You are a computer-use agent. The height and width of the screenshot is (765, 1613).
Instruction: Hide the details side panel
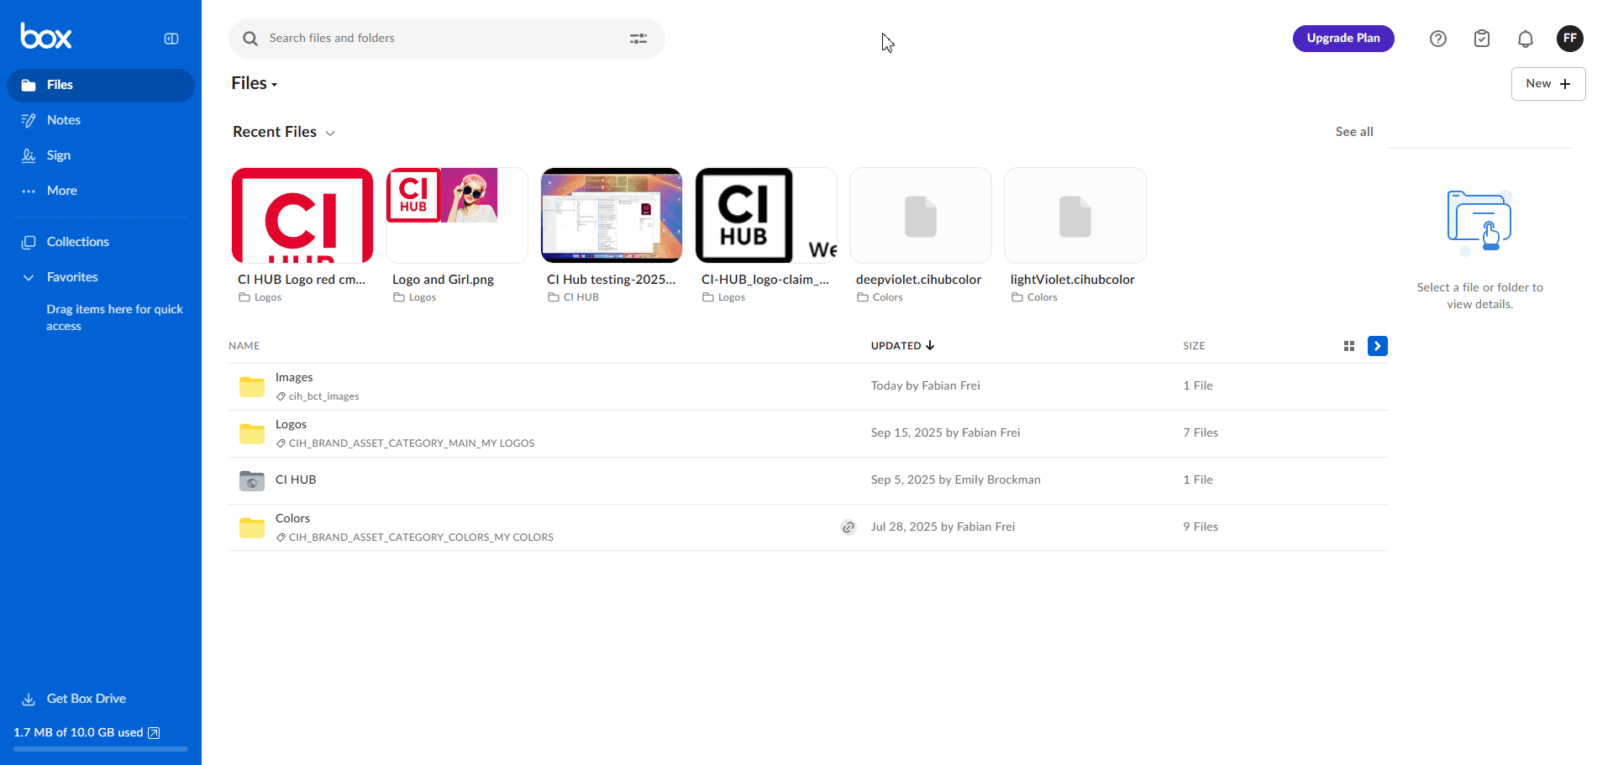pos(1377,346)
